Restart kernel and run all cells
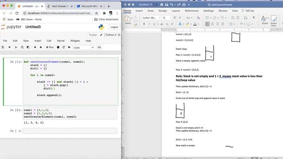 coord(69,47)
